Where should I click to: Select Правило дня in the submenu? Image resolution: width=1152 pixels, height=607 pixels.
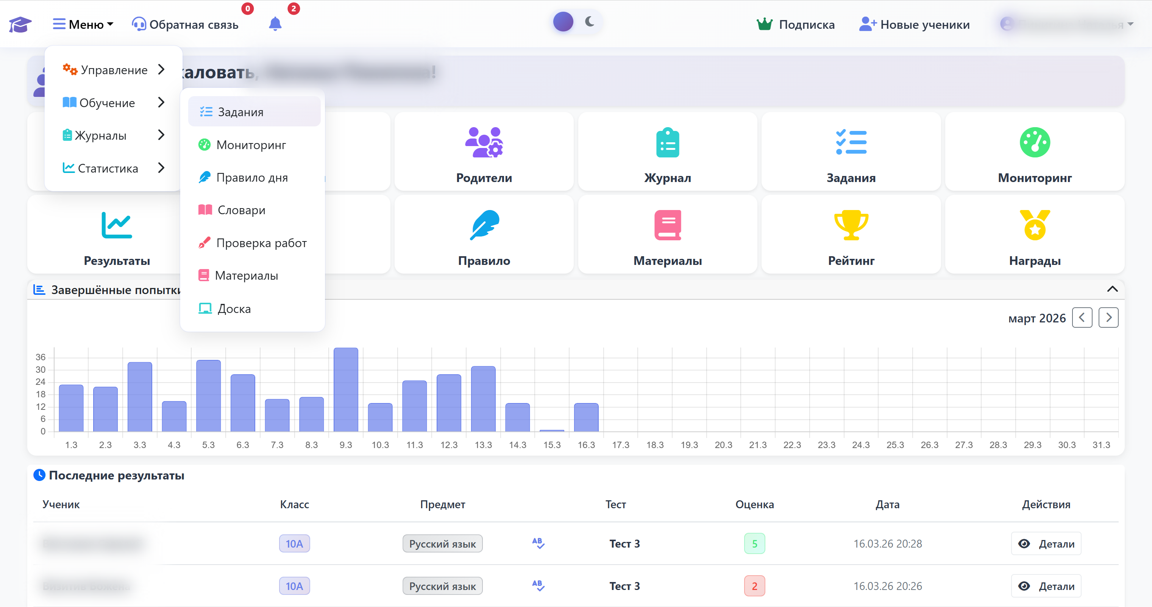[254, 177]
